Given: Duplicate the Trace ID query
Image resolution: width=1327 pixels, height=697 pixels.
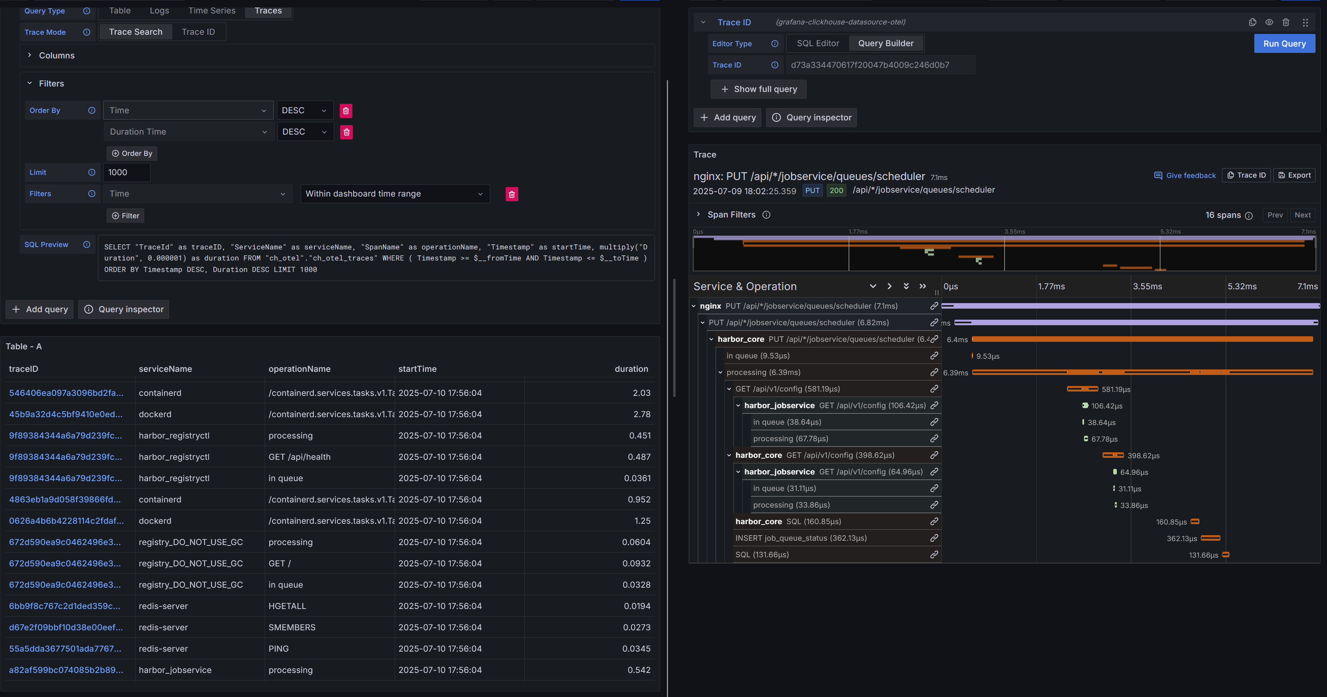Looking at the screenshot, I should pyautogui.click(x=1252, y=22).
